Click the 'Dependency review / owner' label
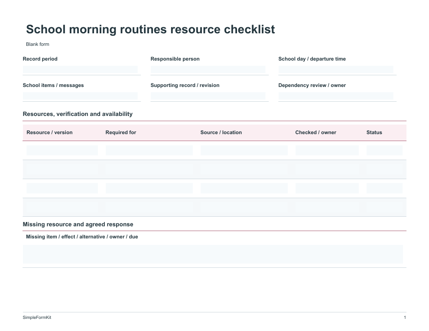 point(312,85)
